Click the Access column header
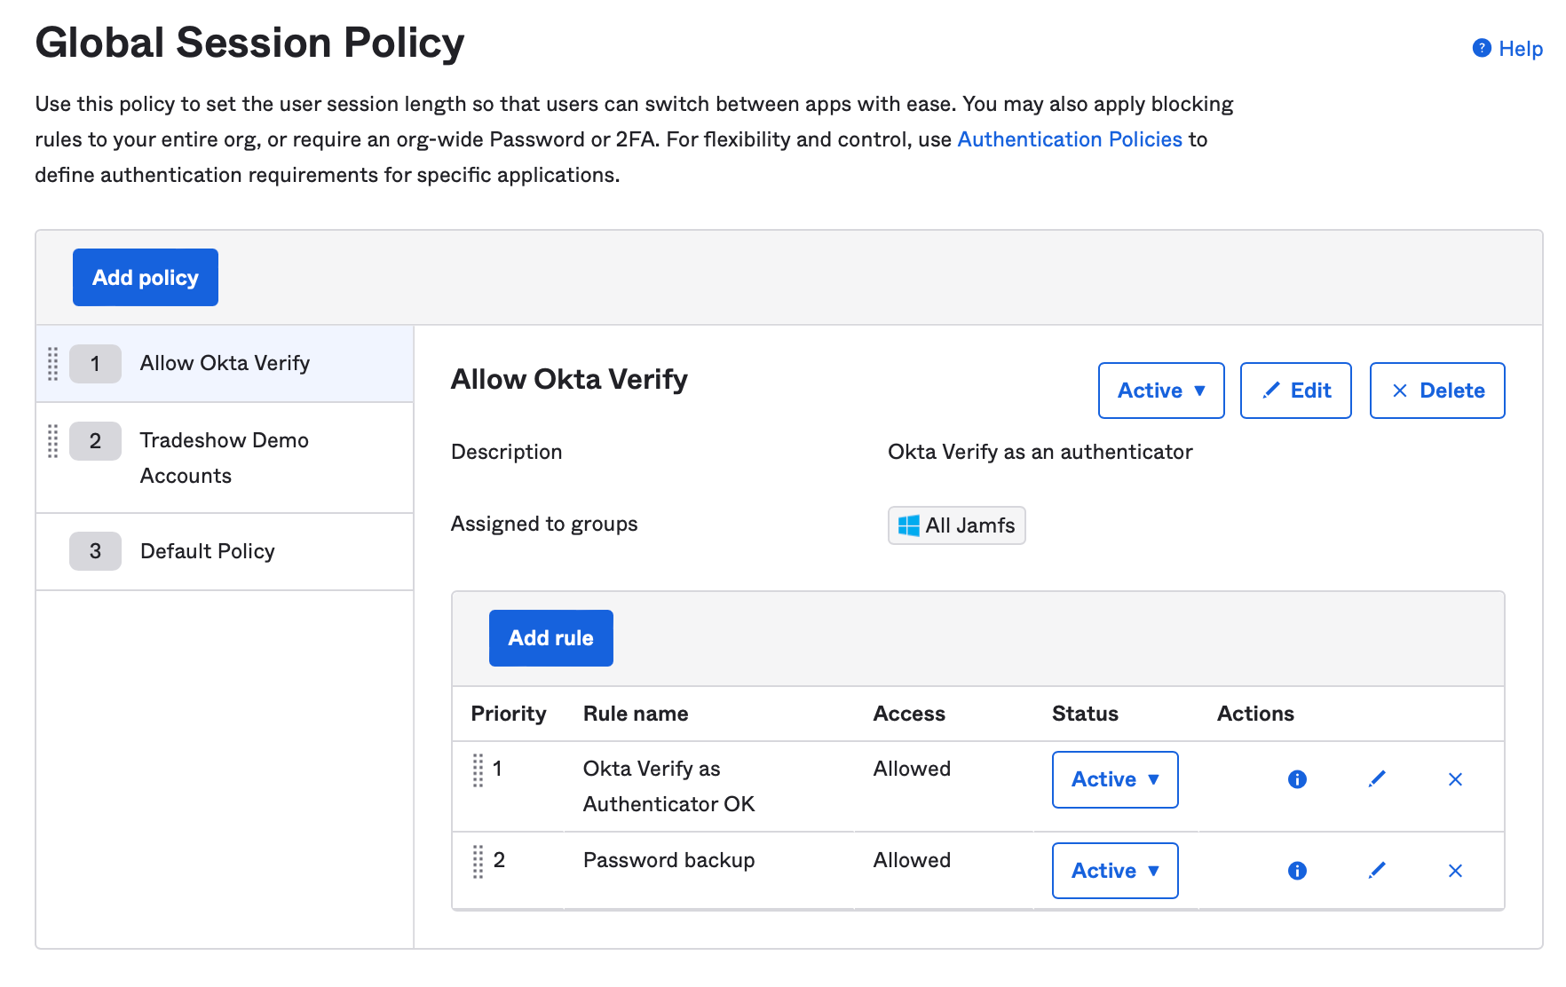Image resolution: width=1566 pixels, height=987 pixels. 909,714
